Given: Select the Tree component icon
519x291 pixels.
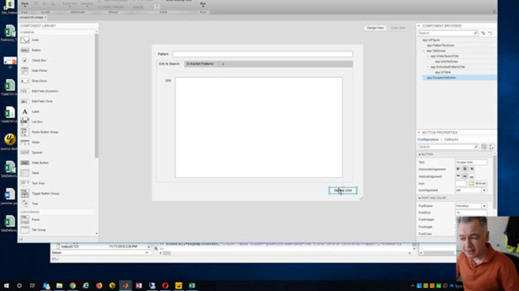Looking at the screenshot, I should click(25, 204).
